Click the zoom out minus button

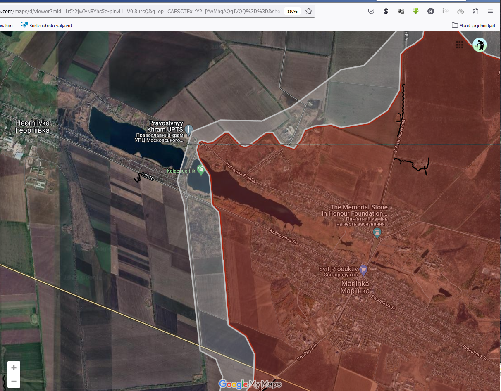point(14,381)
